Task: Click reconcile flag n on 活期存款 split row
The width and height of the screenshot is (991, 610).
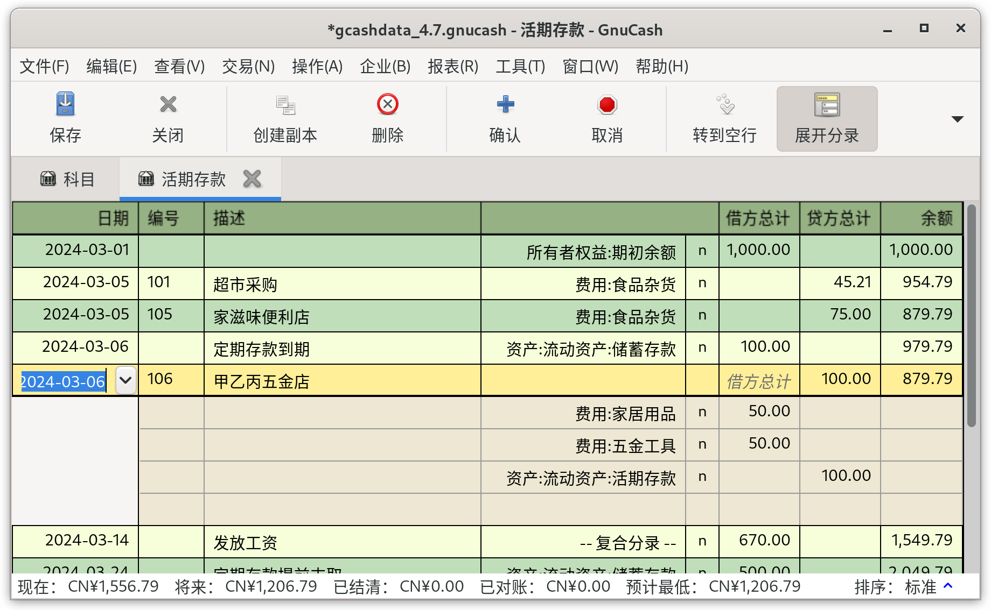Action: tap(702, 477)
